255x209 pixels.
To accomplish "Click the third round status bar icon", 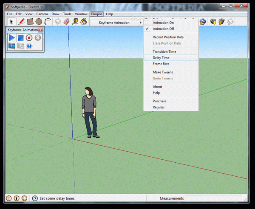I will 24,198.
